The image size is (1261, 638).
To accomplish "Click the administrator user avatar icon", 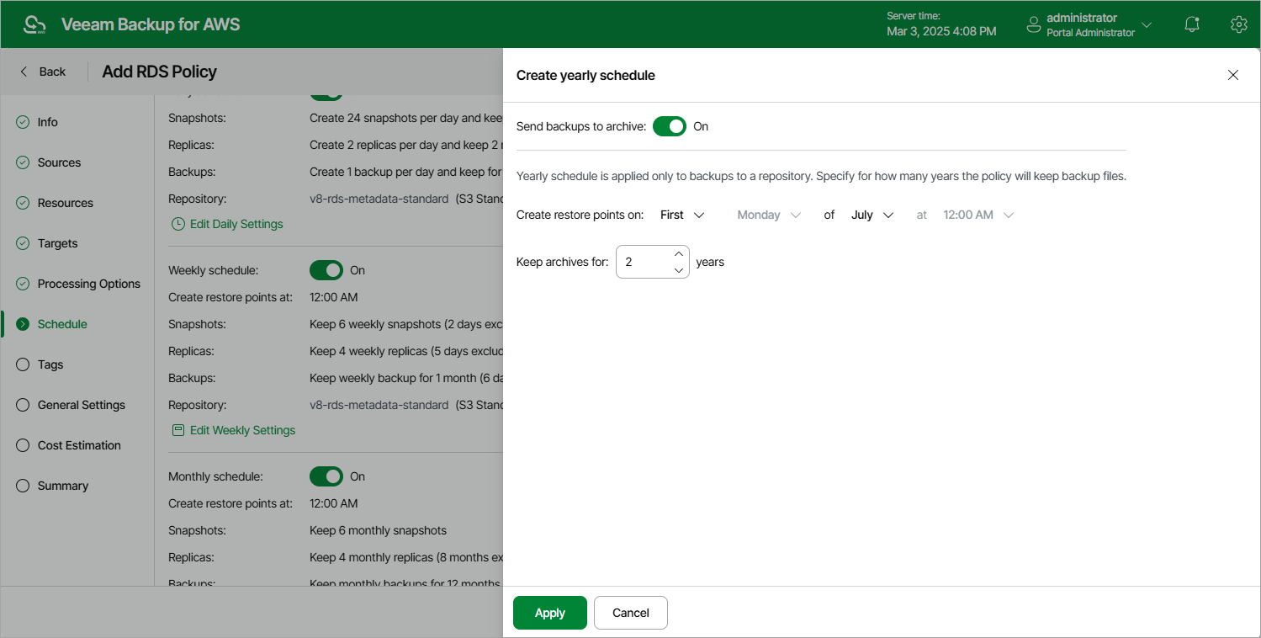I will (x=1034, y=25).
